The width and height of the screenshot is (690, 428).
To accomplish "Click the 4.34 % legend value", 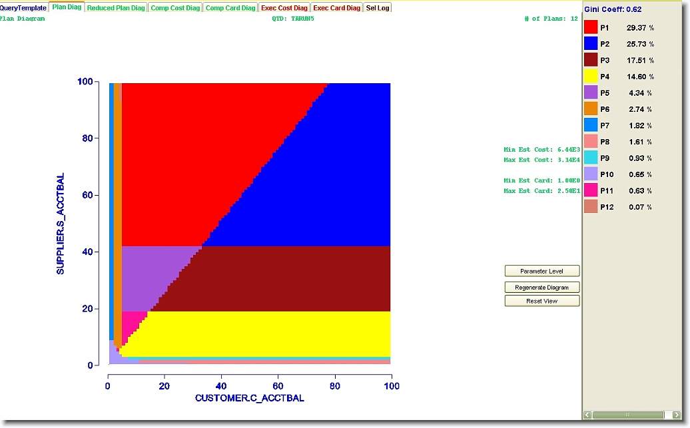I will click(640, 93).
